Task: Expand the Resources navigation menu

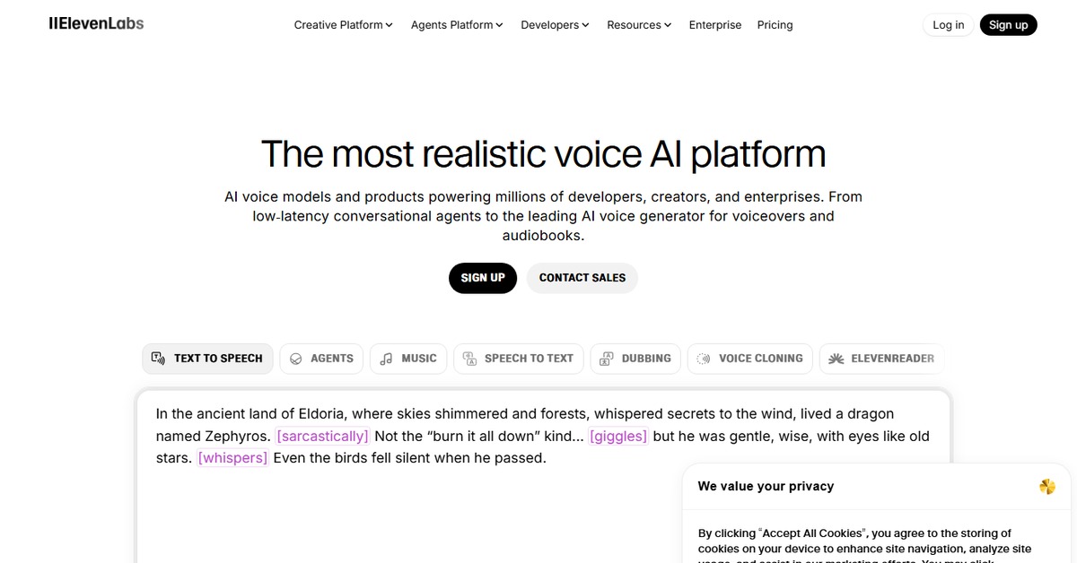Action: [639, 25]
